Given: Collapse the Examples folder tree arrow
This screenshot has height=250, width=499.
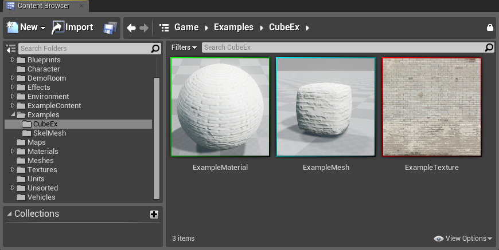Looking at the screenshot, I should (x=14, y=115).
